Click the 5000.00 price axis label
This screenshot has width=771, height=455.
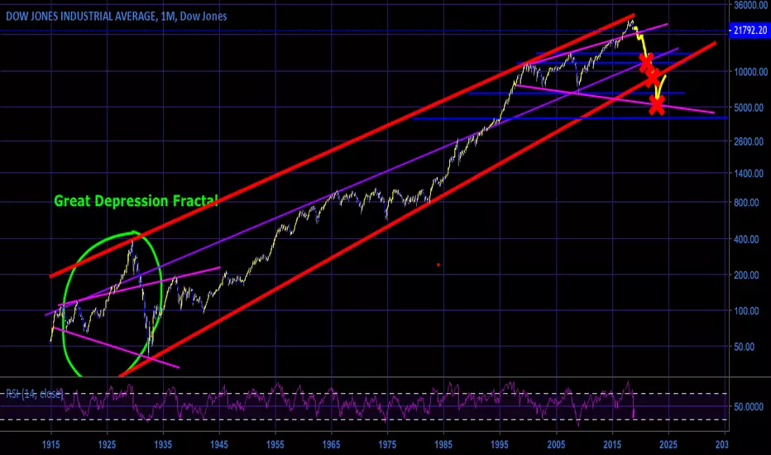click(749, 108)
